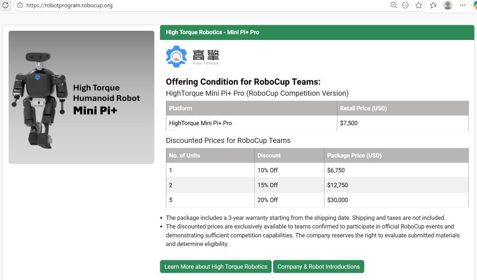Open Company & Robot Introductions

click(318, 267)
